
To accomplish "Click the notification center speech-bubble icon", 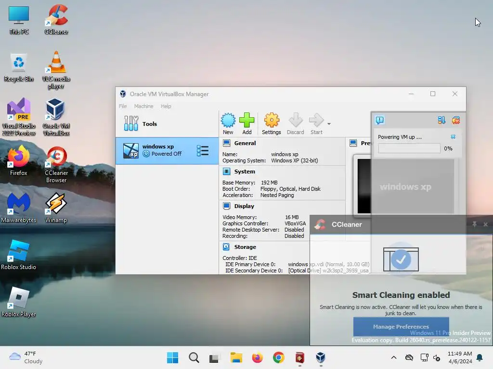I will (380, 120).
